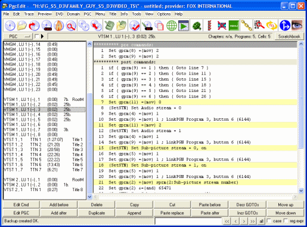307x227 pixels.
Task: Select VTSM 1, LU 1, 7 row
Action: (45, 130)
